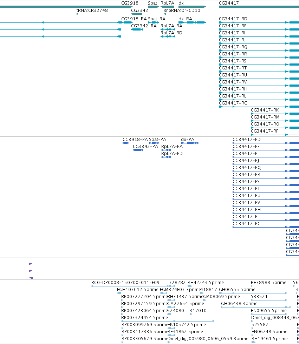
Task: Click the snoRNA:Or-CD10 label
Action: (182, 10)
